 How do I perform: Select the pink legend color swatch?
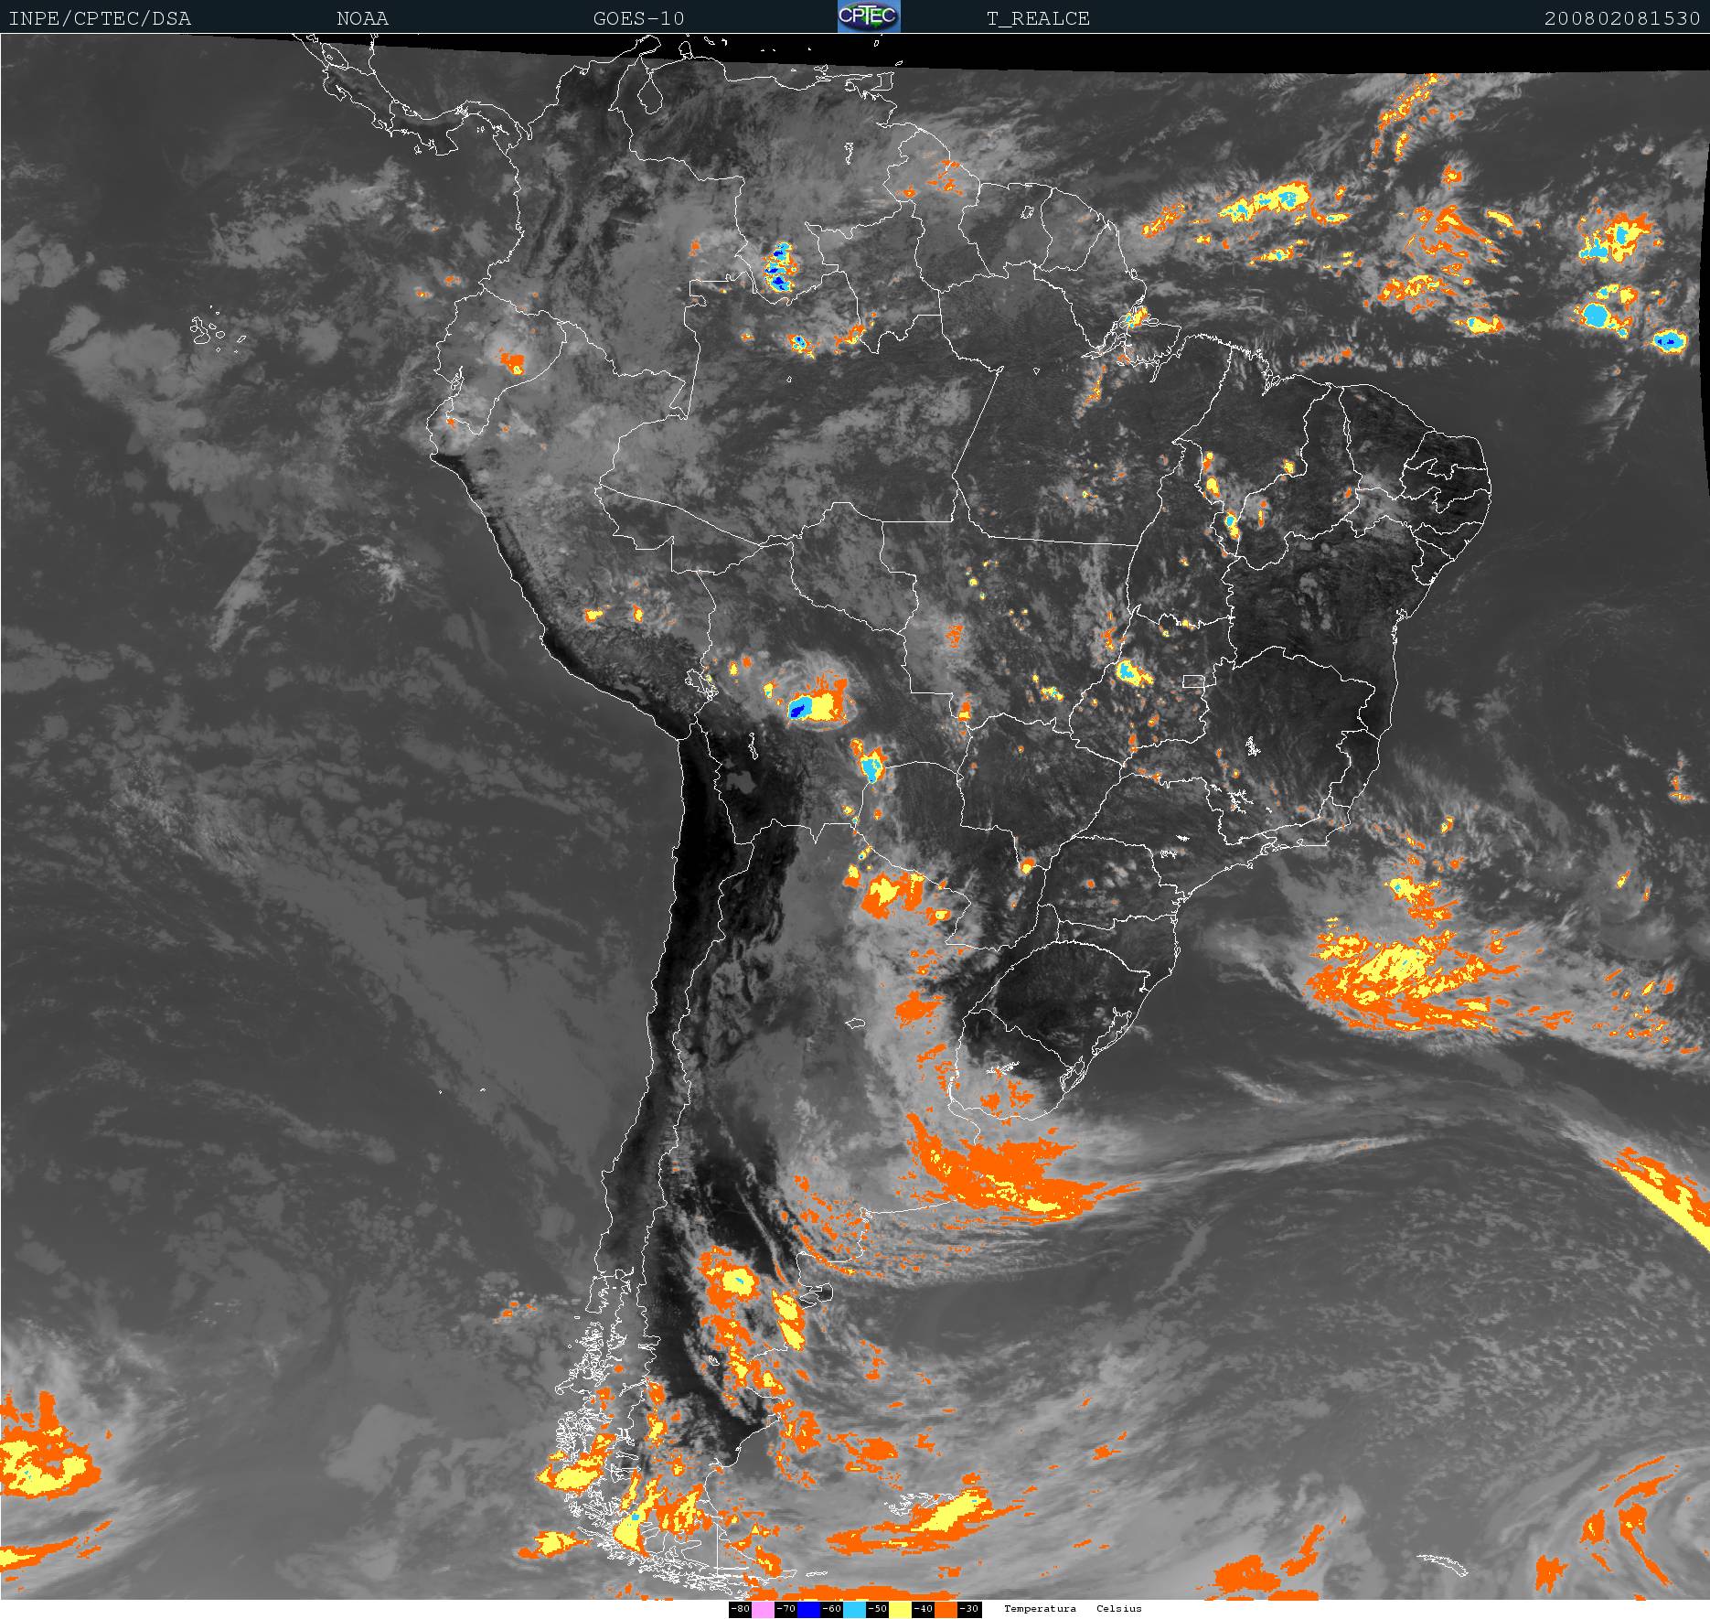click(x=763, y=1609)
